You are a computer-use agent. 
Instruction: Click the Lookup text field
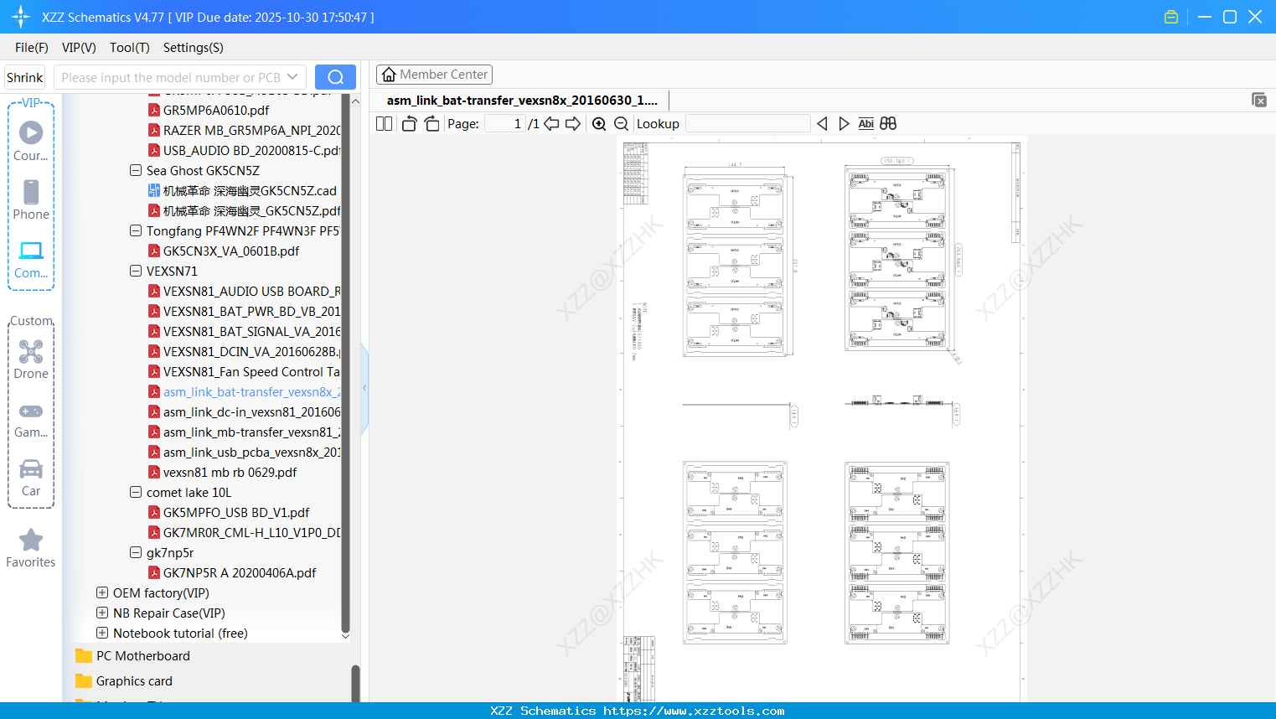pos(747,123)
